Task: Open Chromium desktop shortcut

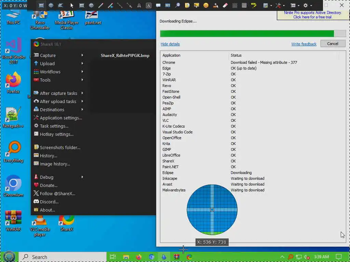Action: pyautogui.click(x=13, y=186)
